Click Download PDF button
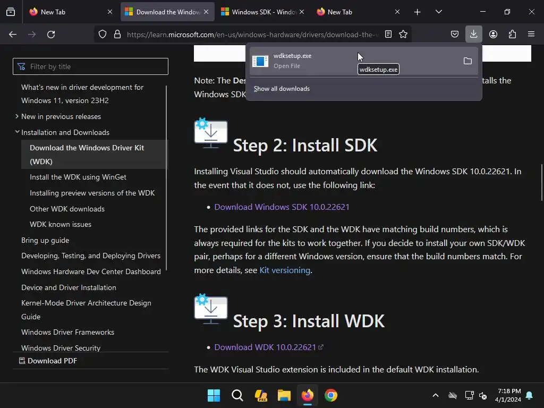Viewport: 544px width, 408px height. click(x=48, y=361)
